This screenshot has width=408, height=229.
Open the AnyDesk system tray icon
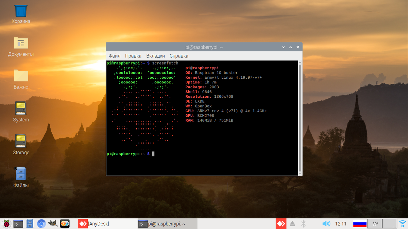[x=281, y=224]
